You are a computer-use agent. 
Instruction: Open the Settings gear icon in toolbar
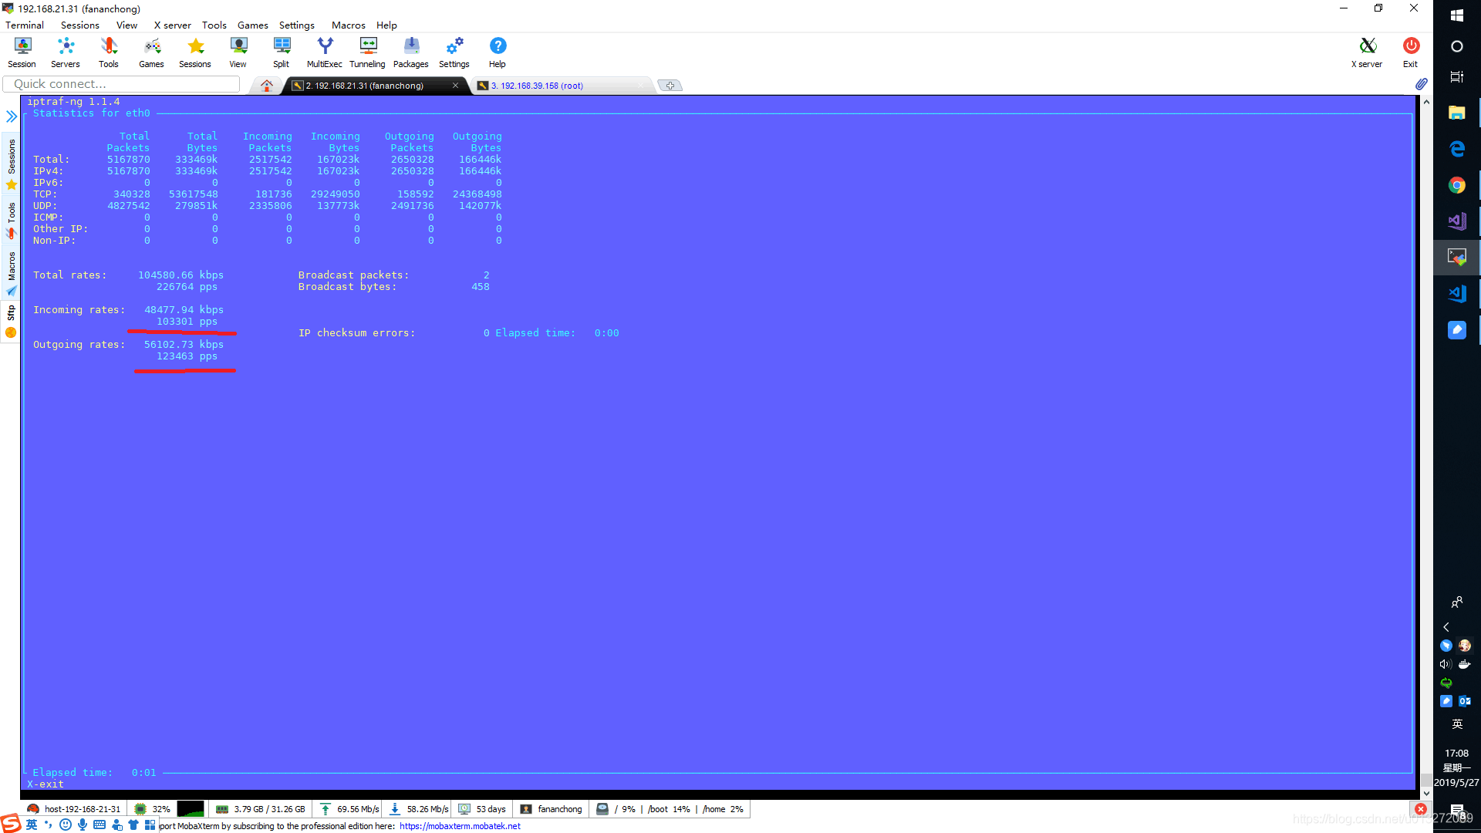point(454,52)
